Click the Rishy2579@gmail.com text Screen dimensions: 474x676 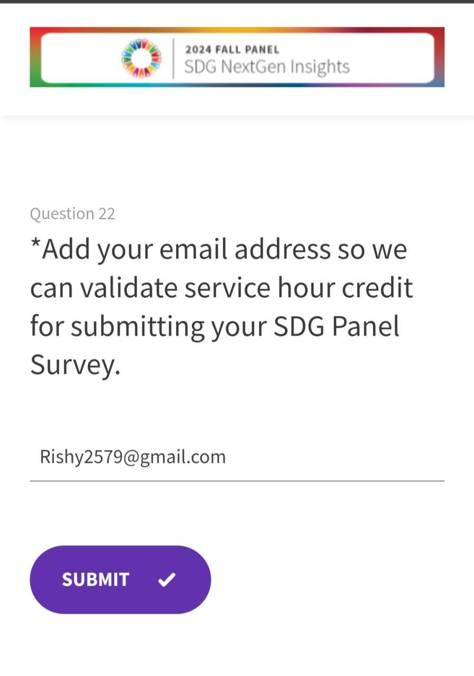[133, 457]
